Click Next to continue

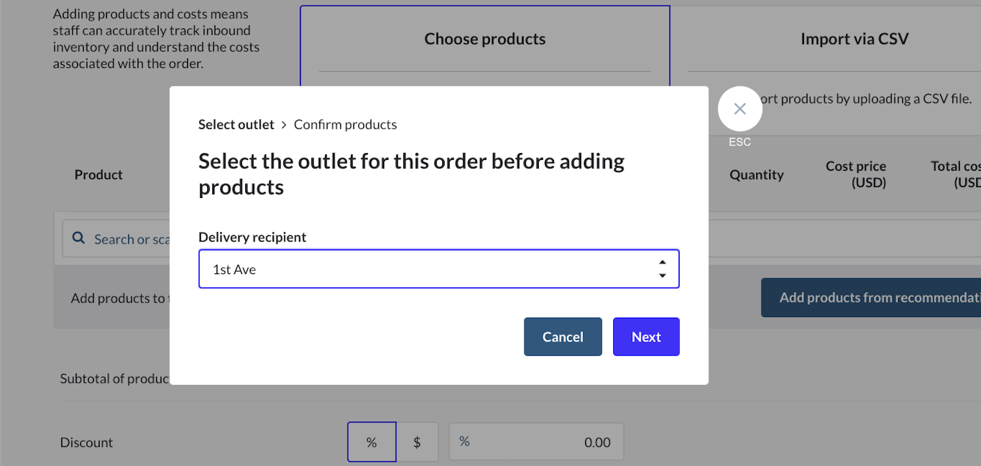(x=646, y=337)
